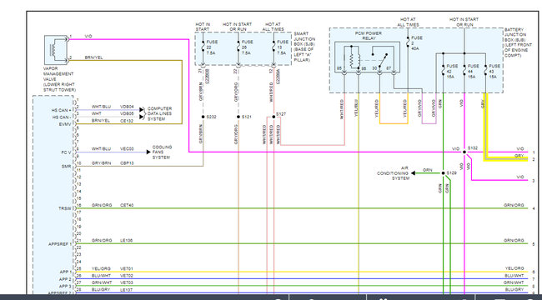Select circuit code CE132
Screen dimensions: 542x300
[x=126, y=121]
